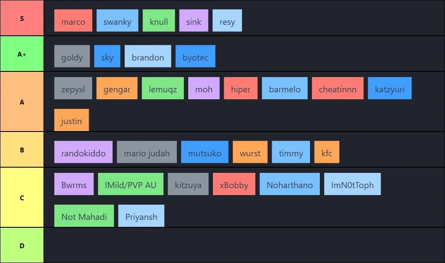
Task: Pick the goldy tile in A+ tier
Action: [72, 57]
